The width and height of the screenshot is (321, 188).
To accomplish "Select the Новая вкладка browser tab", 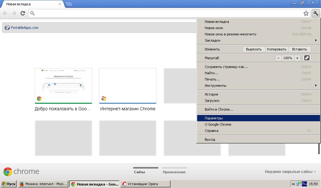I will coord(33,4).
